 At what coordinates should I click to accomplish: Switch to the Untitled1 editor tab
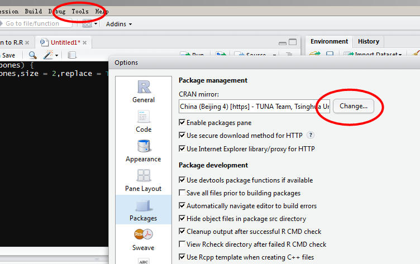[x=64, y=42]
